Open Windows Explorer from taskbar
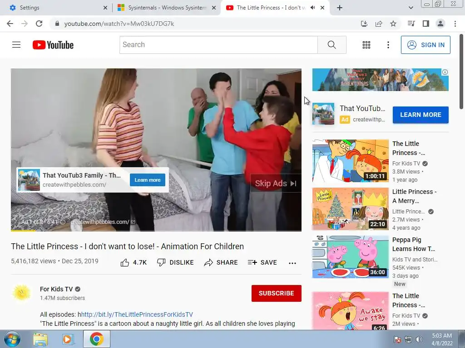The height and width of the screenshot is (348, 465). [40, 339]
